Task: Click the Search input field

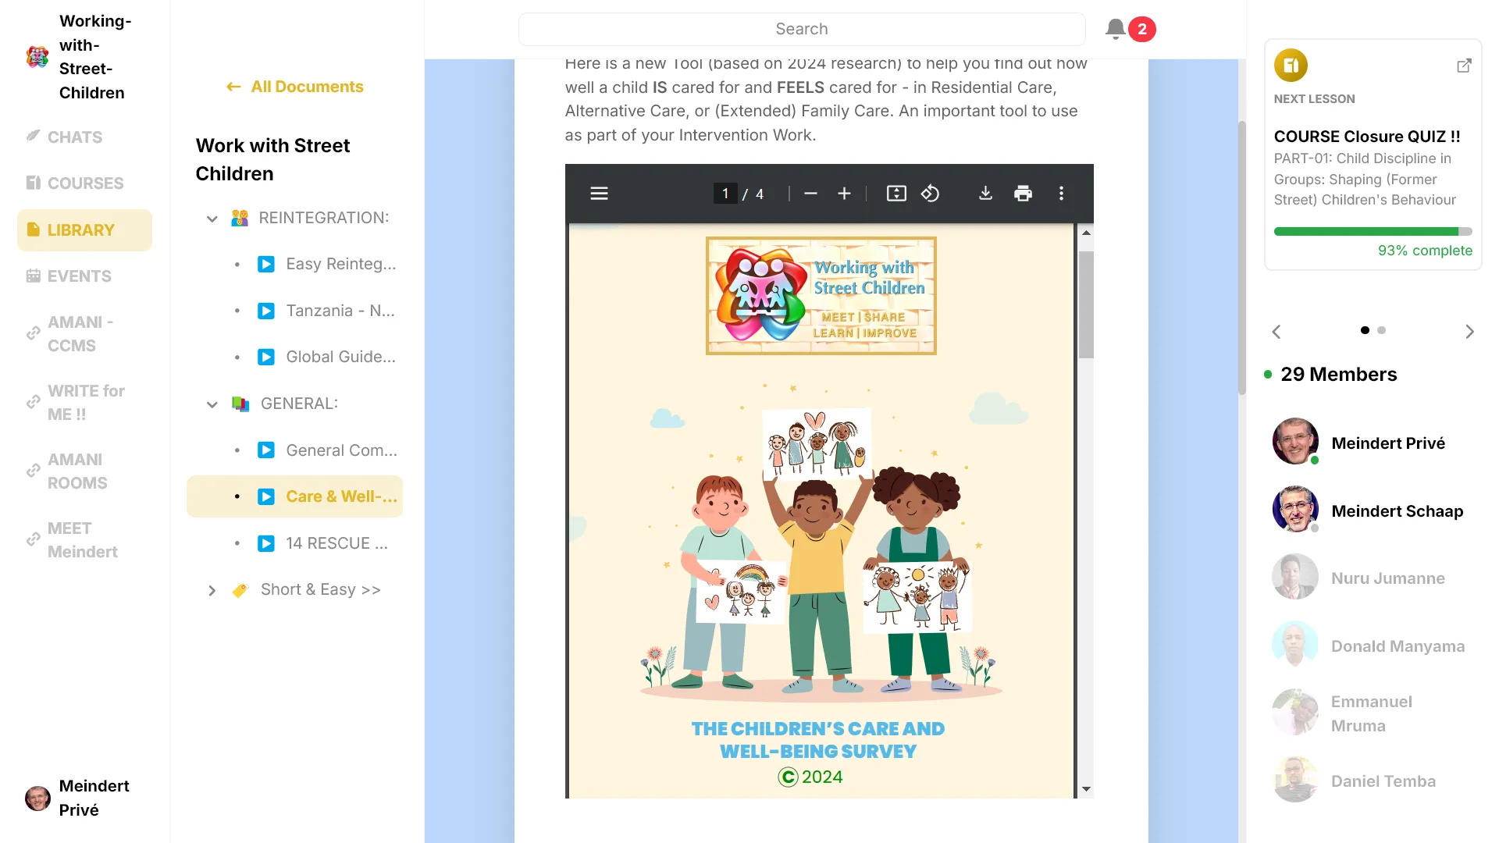Action: click(x=802, y=29)
